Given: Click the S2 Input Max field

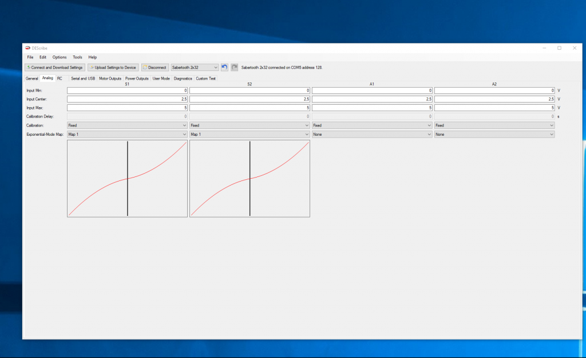Looking at the screenshot, I should click(x=250, y=108).
